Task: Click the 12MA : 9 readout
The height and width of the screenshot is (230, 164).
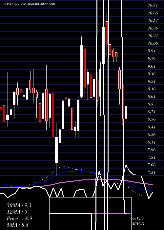Action: 17,212
